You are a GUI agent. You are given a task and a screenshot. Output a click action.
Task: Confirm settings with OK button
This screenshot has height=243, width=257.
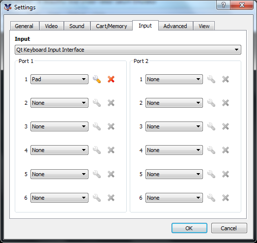tap(189, 228)
